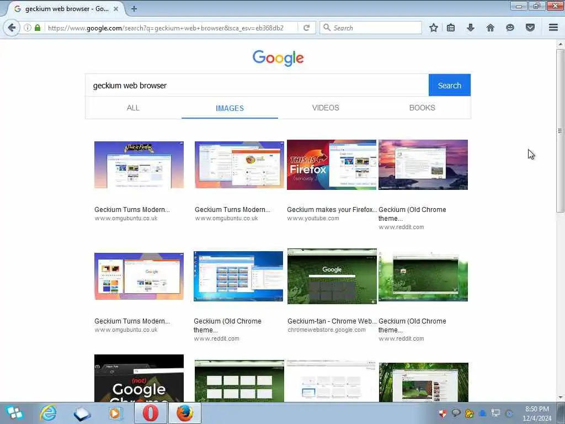Launch Internet Explorer from taskbar

click(x=48, y=413)
